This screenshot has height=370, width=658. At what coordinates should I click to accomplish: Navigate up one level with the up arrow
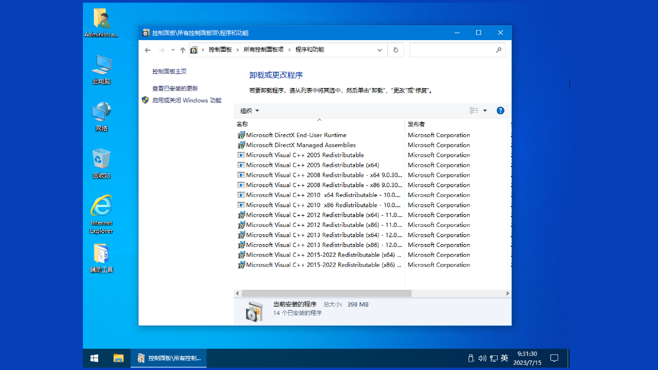[x=182, y=50]
